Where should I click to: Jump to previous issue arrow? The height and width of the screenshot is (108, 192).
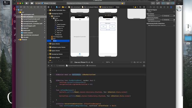[x=133, y=7]
